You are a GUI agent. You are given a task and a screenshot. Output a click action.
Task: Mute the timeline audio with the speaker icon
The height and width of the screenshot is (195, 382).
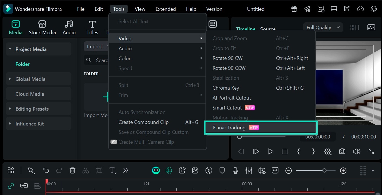(357, 151)
